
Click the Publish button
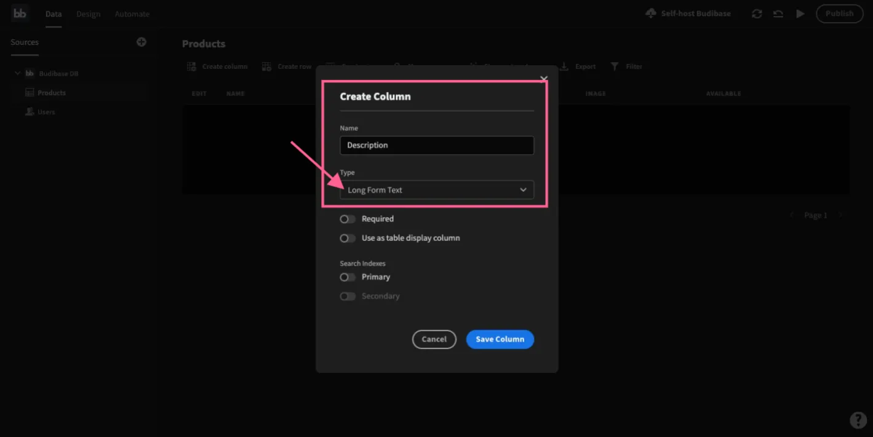(840, 14)
